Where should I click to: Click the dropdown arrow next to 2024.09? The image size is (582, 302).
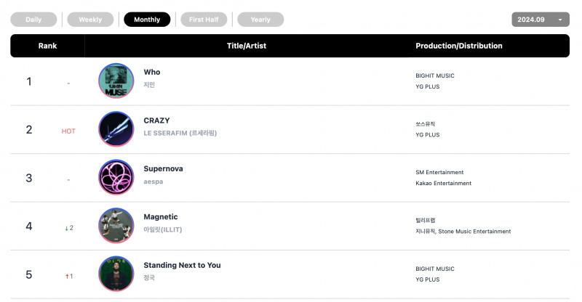point(560,20)
